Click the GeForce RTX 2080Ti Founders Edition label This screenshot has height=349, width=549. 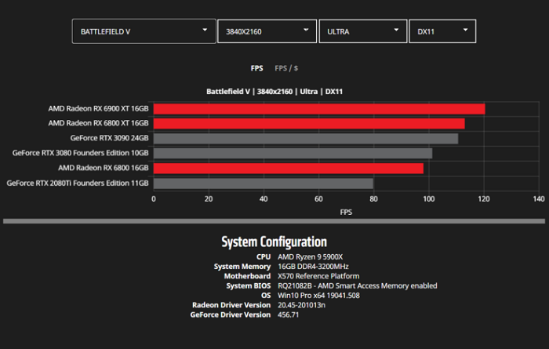coord(78,183)
